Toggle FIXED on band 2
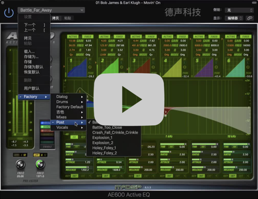 pos(119,36)
